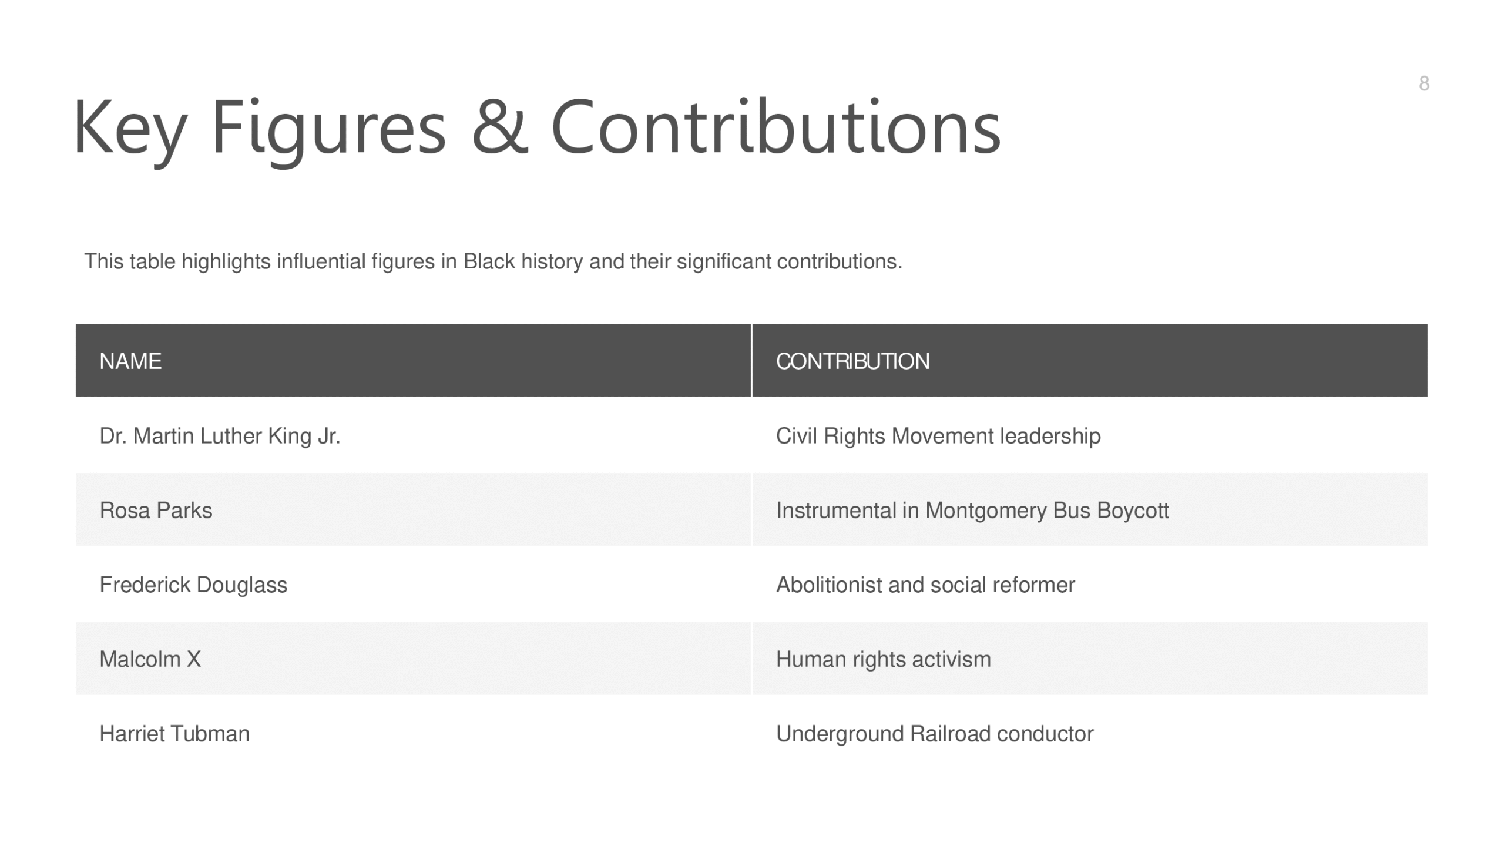Click the slide number 8
The image size is (1504, 846).
(x=1424, y=83)
